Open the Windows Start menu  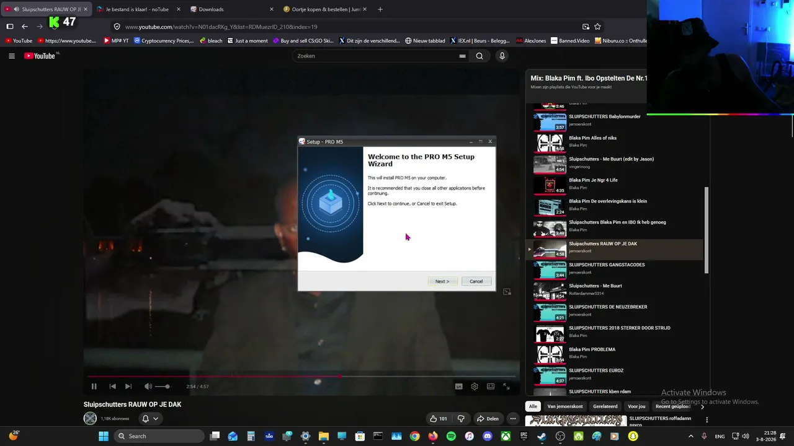104,436
